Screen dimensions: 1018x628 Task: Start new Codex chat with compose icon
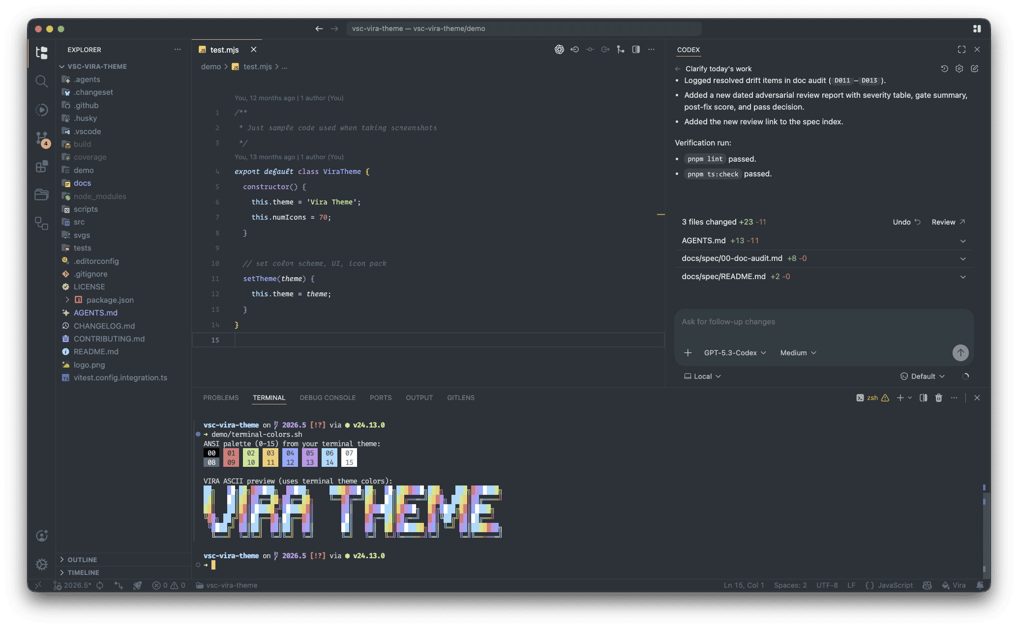(x=974, y=69)
